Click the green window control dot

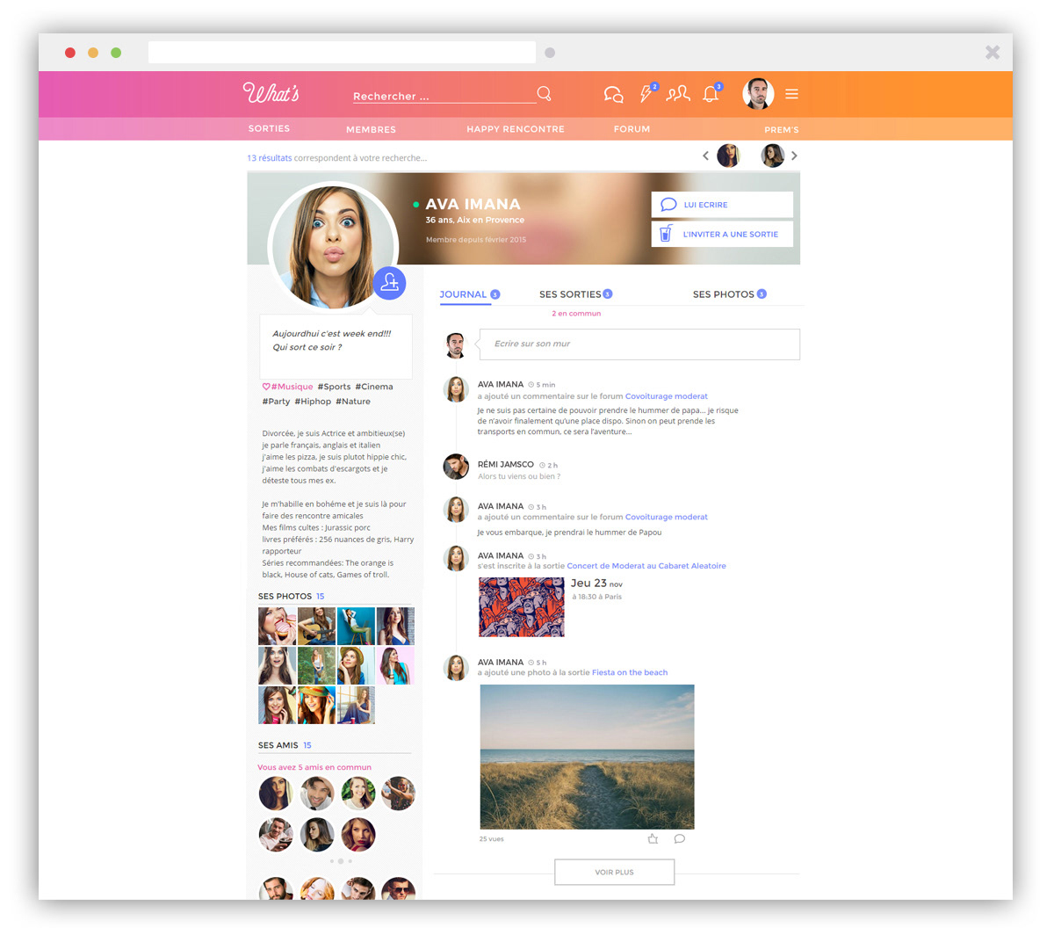click(116, 53)
